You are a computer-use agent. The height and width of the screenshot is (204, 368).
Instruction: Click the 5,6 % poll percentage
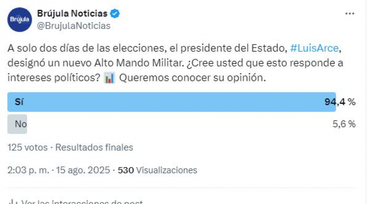[344, 124]
